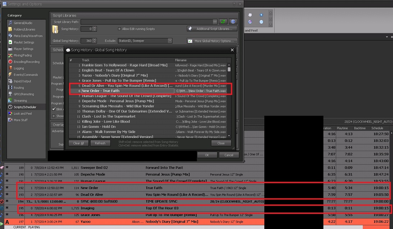The width and height of the screenshot is (393, 229).
Task: Click the Script Library Path field
Action: pyautogui.click(x=147, y=22)
